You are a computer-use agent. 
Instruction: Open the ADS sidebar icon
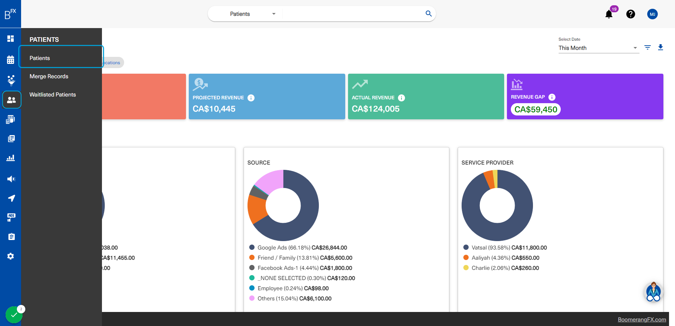(11, 218)
